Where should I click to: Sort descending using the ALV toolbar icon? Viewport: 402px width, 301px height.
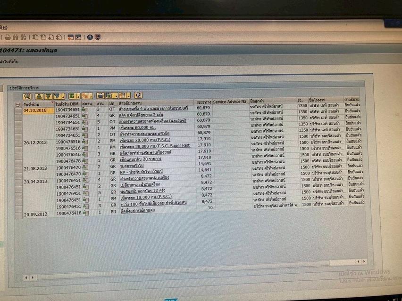click(48, 95)
